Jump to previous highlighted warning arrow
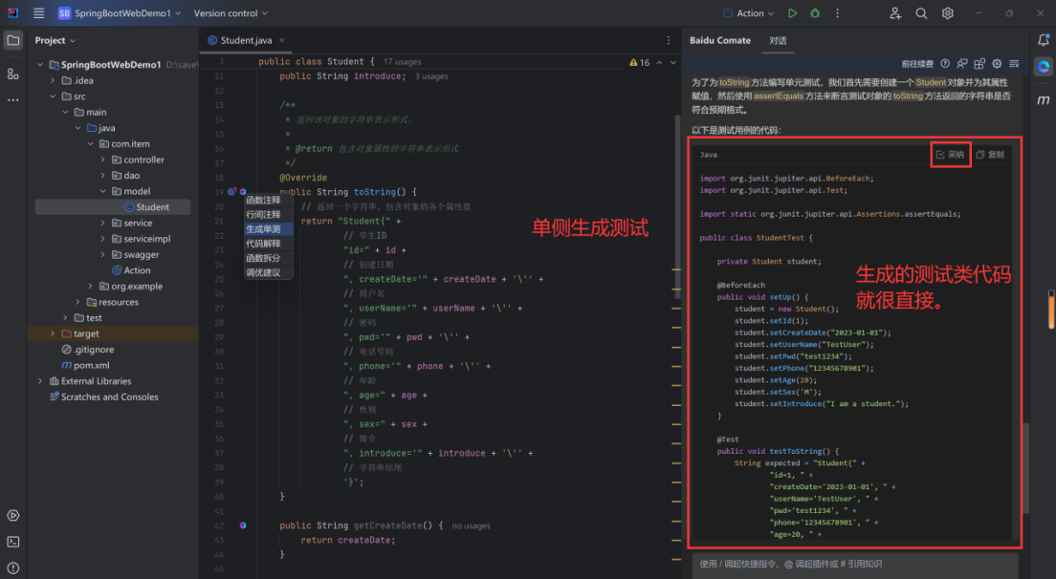The image size is (1056, 579). (659, 62)
